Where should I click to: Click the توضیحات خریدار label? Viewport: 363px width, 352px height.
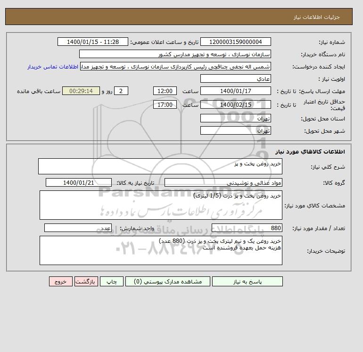(x=326, y=251)
